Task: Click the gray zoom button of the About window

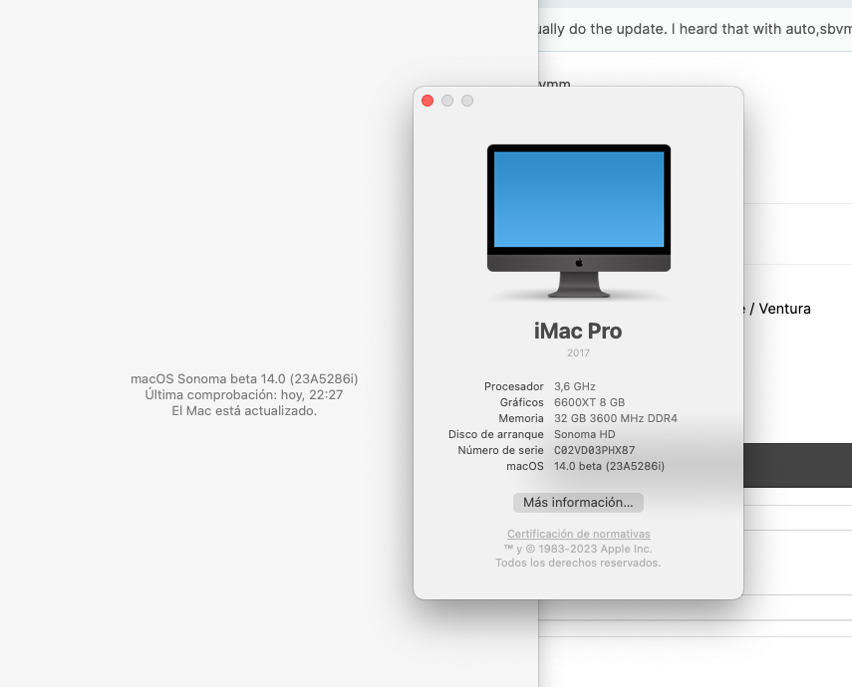Action: point(467,101)
